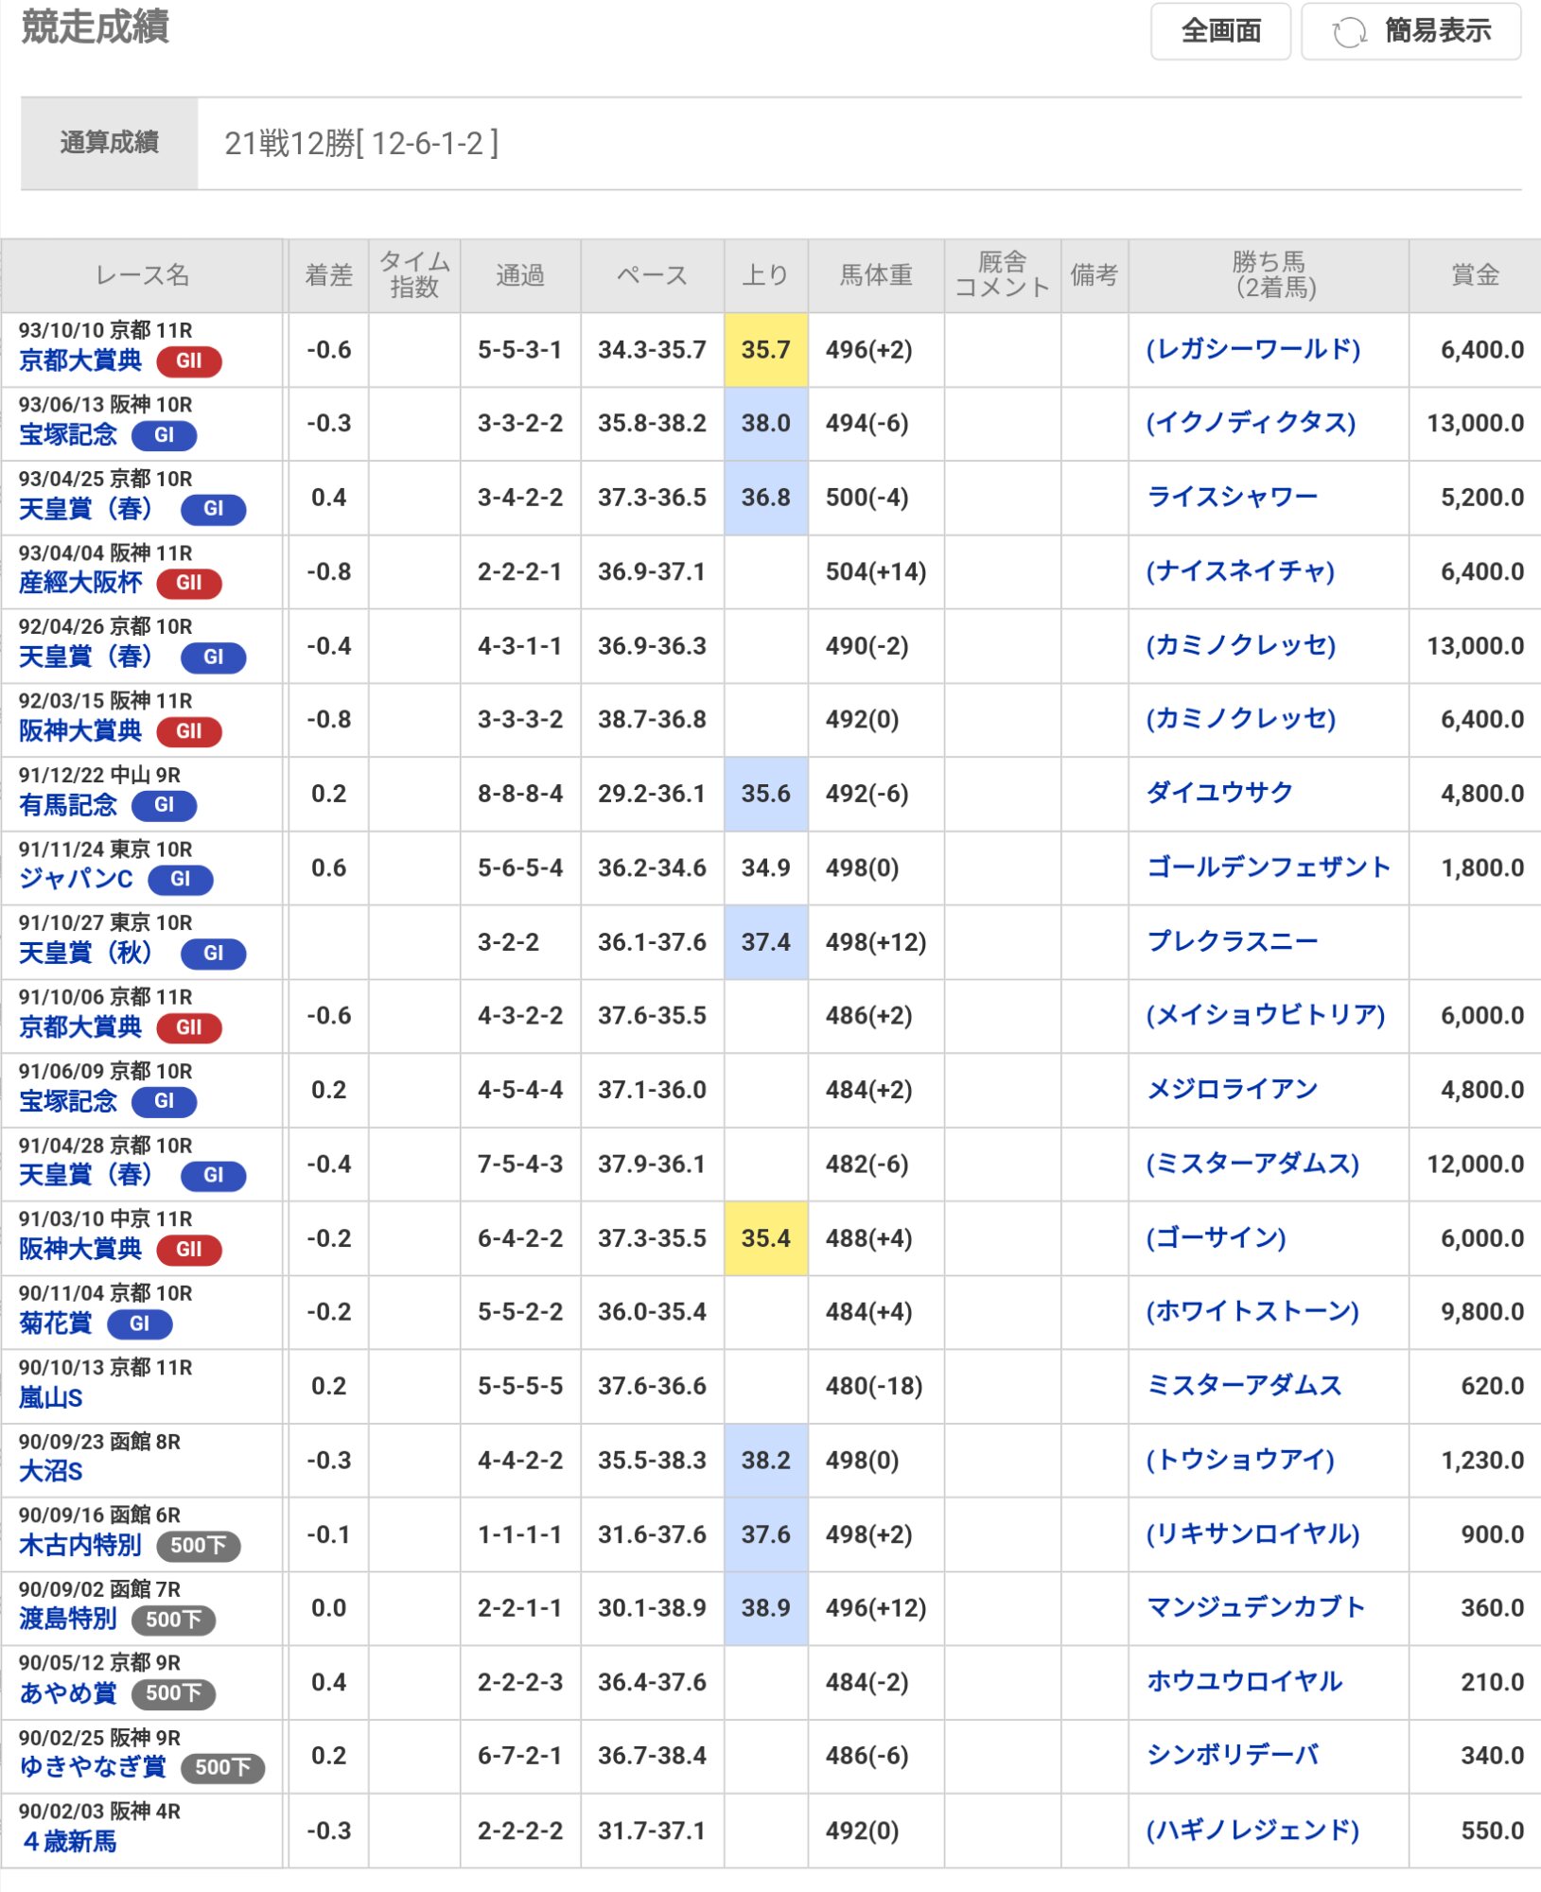
Task: Open the ４歳新馬 debut race link
Action: tap(69, 1841)
